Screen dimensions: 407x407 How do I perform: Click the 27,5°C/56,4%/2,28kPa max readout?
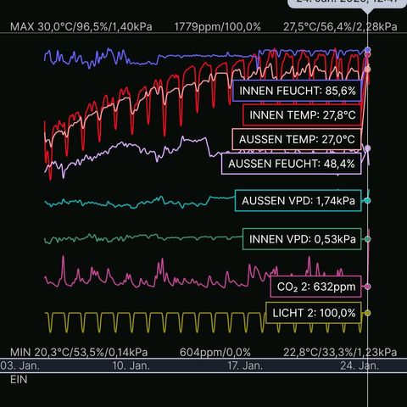coord(340,27)
